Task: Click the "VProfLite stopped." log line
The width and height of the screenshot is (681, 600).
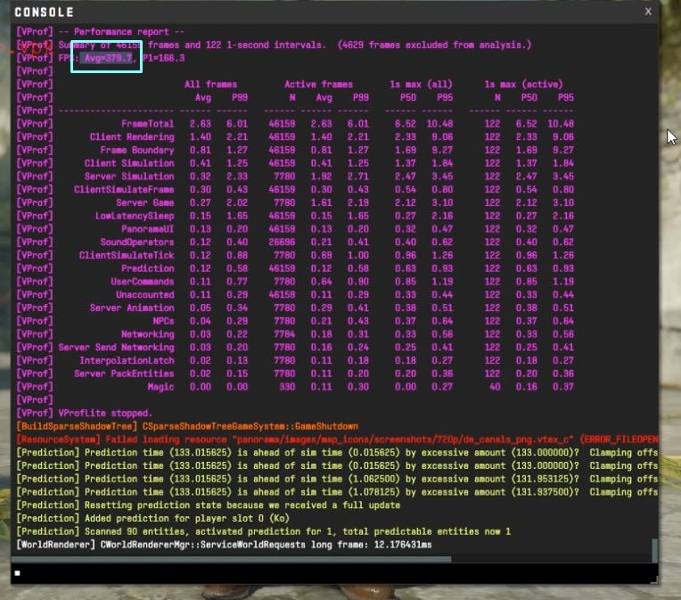Action: click(105, 414)
